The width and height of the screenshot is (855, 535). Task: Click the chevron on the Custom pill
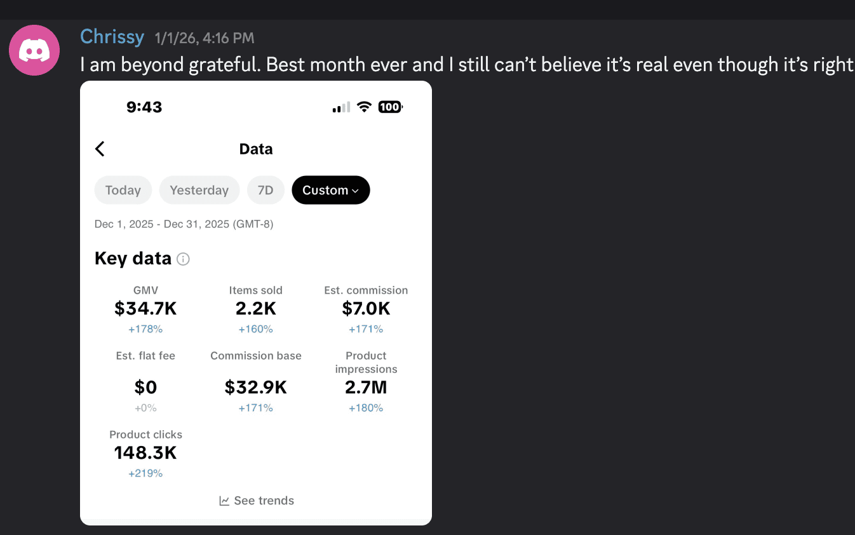pos(356,191)
